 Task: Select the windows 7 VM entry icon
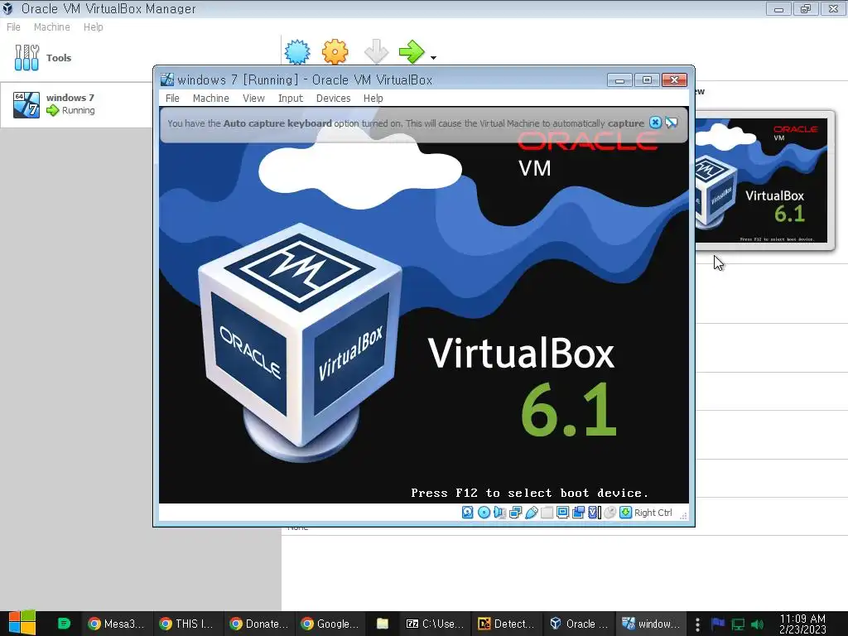(x=26, y=104)
